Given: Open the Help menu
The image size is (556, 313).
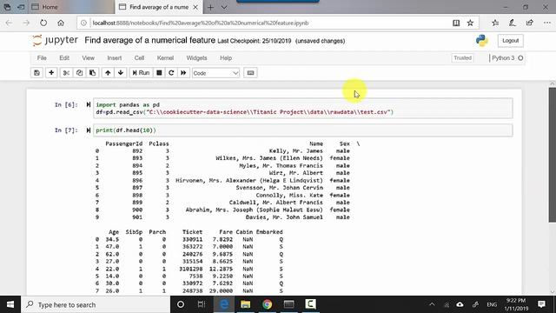Looking at the screenshot, I should point(226,58).
